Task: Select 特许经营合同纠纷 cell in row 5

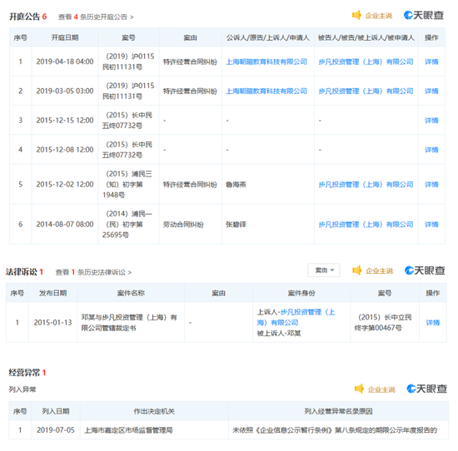Action: click(x=190, y=185)
